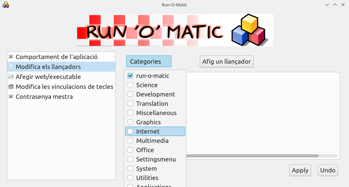Open Comportament de l'aplicació section
The image size is (349, 187).
point(57,57)
